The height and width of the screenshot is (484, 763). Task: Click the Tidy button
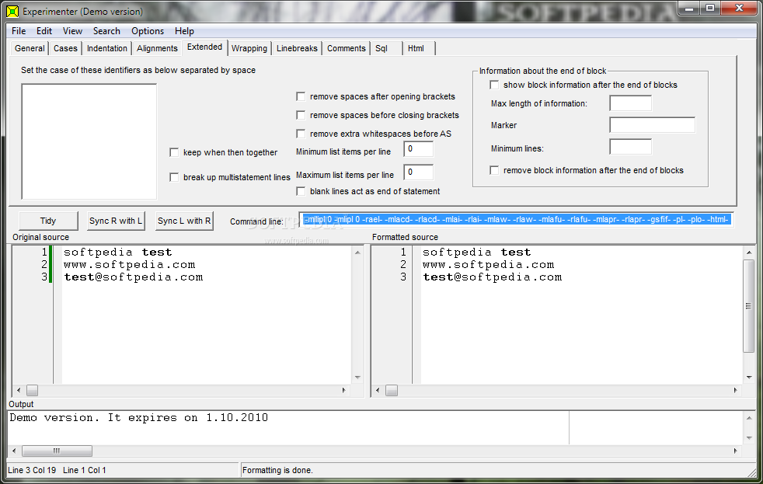pyautogui.click(x=48, y=221)
